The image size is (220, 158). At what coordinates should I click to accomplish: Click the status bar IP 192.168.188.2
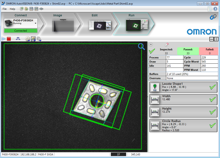28,154
